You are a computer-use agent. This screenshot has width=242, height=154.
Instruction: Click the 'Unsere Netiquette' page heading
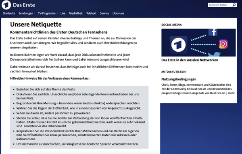[36, 24]
